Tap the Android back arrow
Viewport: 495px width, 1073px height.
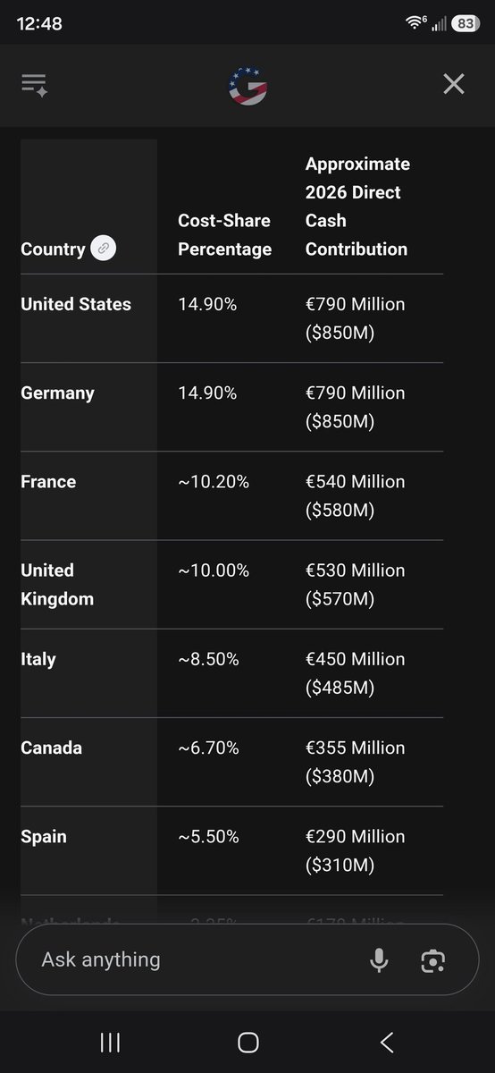point(386,1042)
